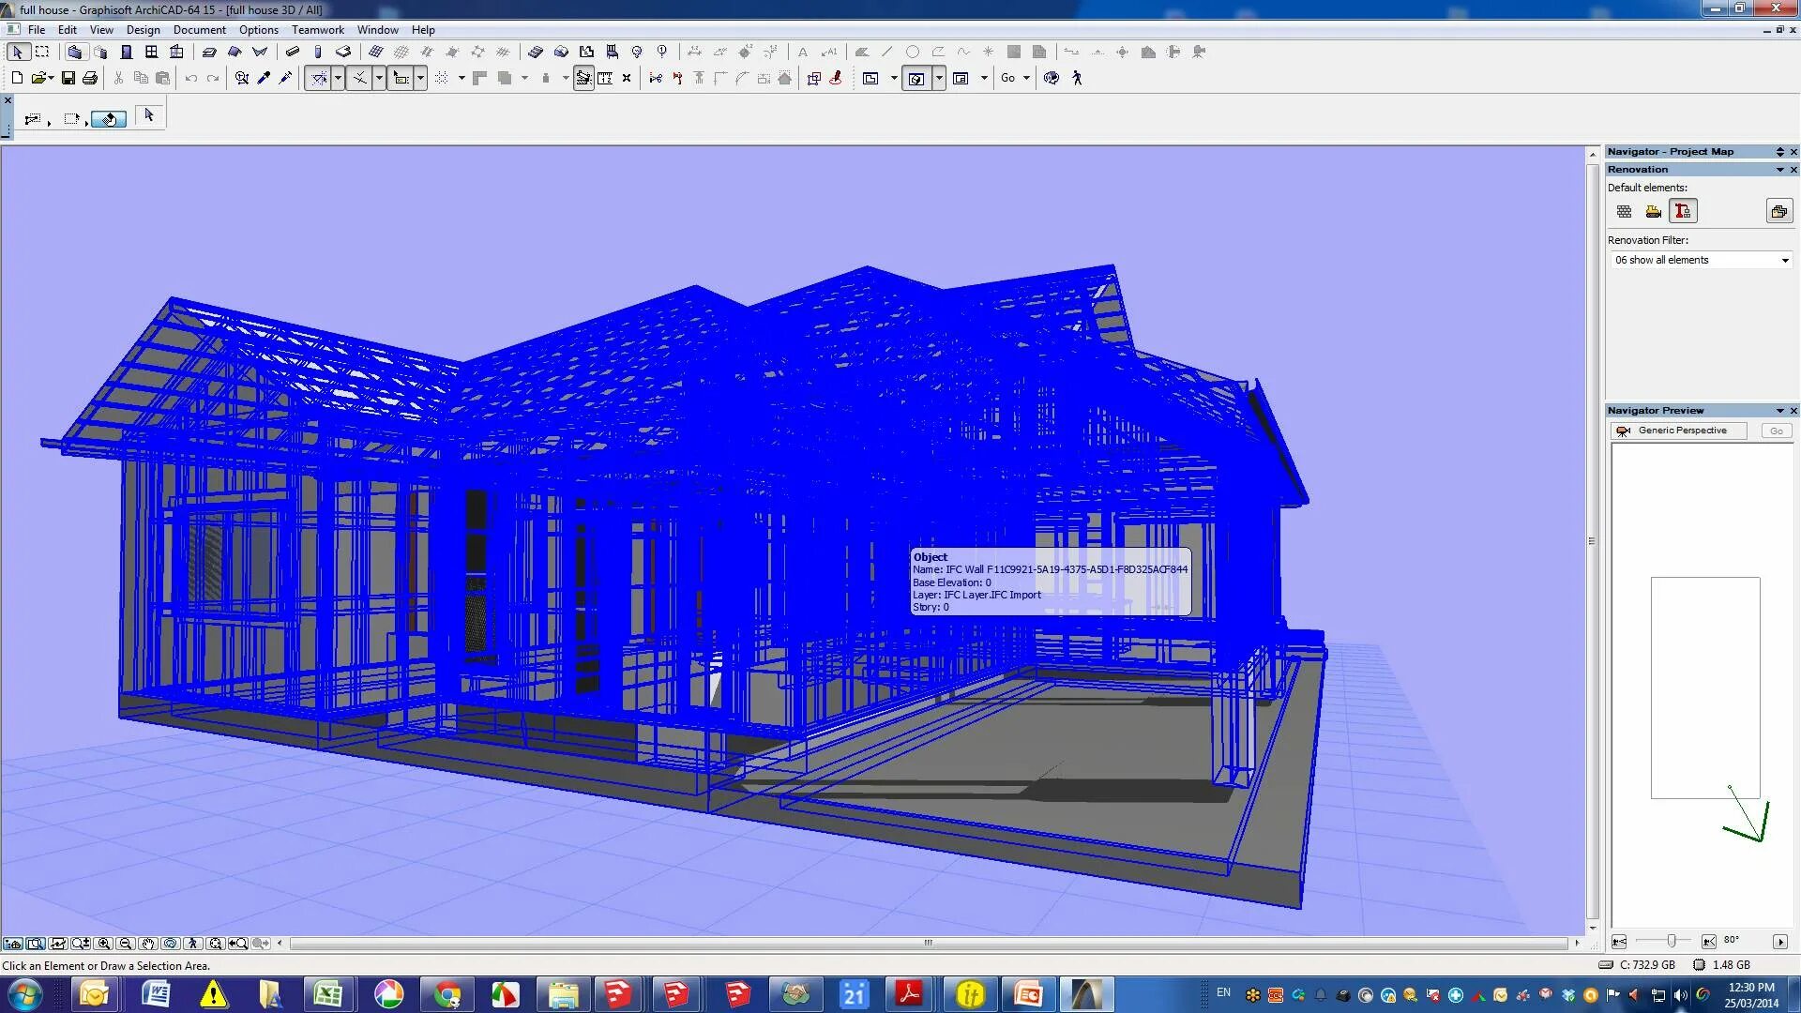Activate the Pan hand icon
The width and height of the screenshot is (1801, 1013).
(x=148, y=944)
